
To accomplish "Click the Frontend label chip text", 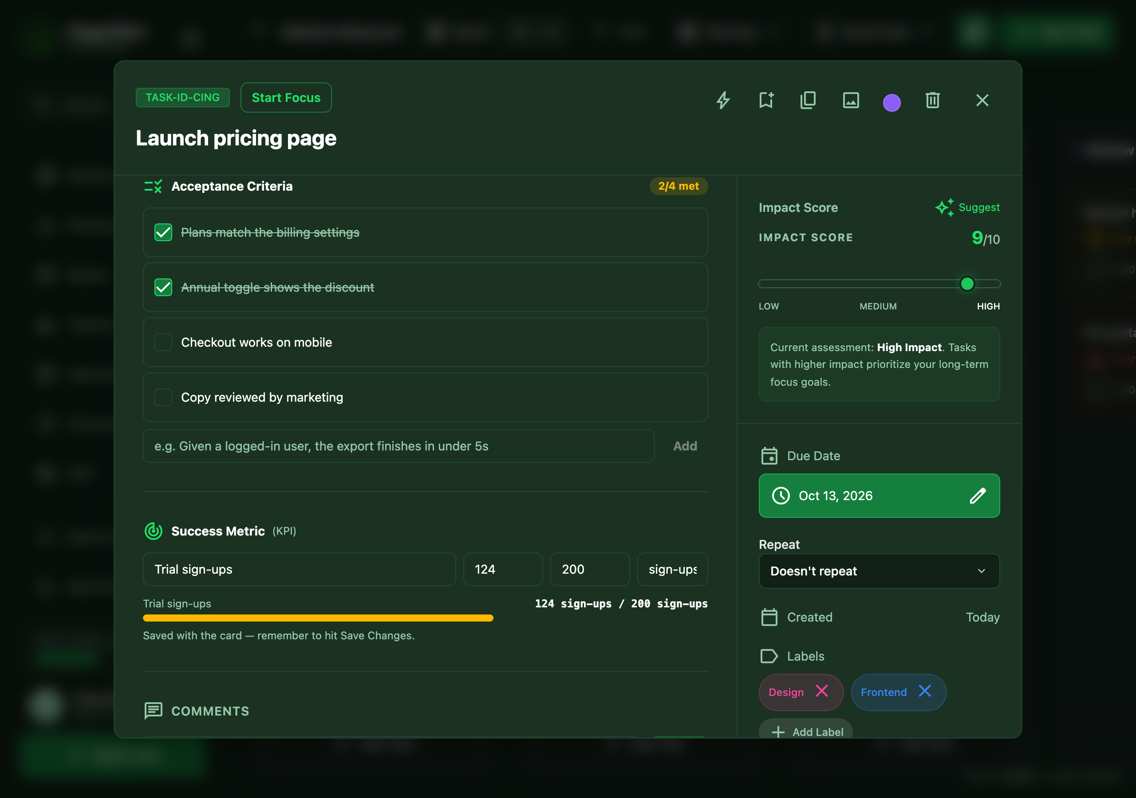I will 884,692.
